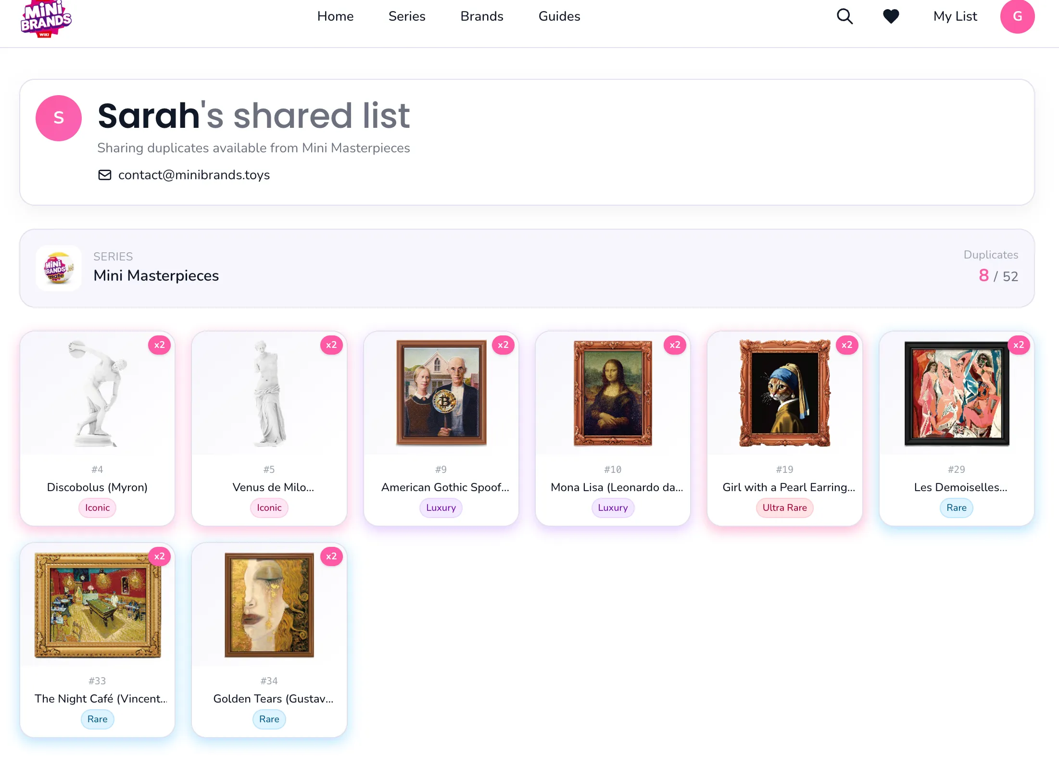
Task: Click the Rare tag under The Night Café
Action: [97, 719]
